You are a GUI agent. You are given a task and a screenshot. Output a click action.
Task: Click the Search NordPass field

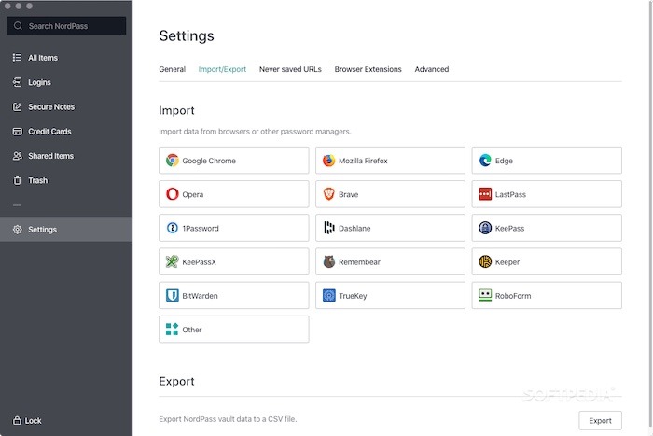[x=66, y=26]
